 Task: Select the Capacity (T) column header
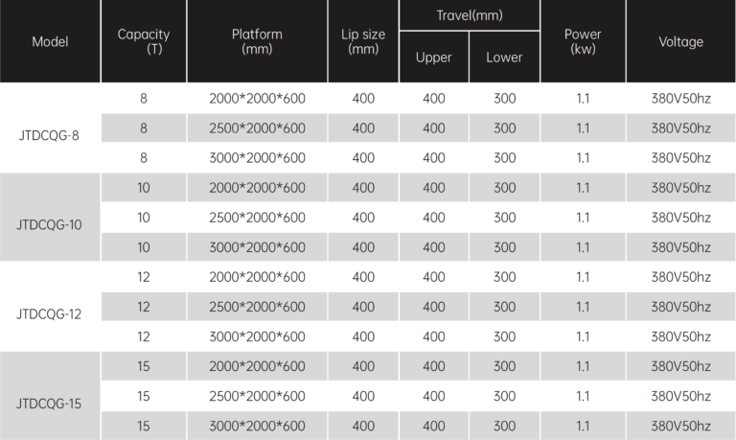(x=144, y=42)
